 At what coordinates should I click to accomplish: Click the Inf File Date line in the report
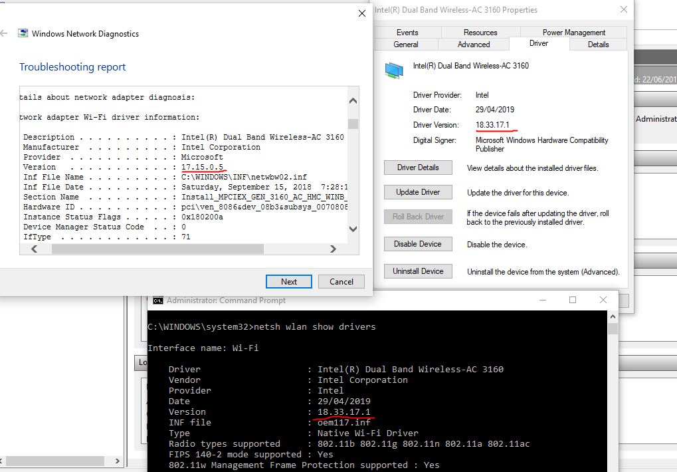click(x=185, y=187)
